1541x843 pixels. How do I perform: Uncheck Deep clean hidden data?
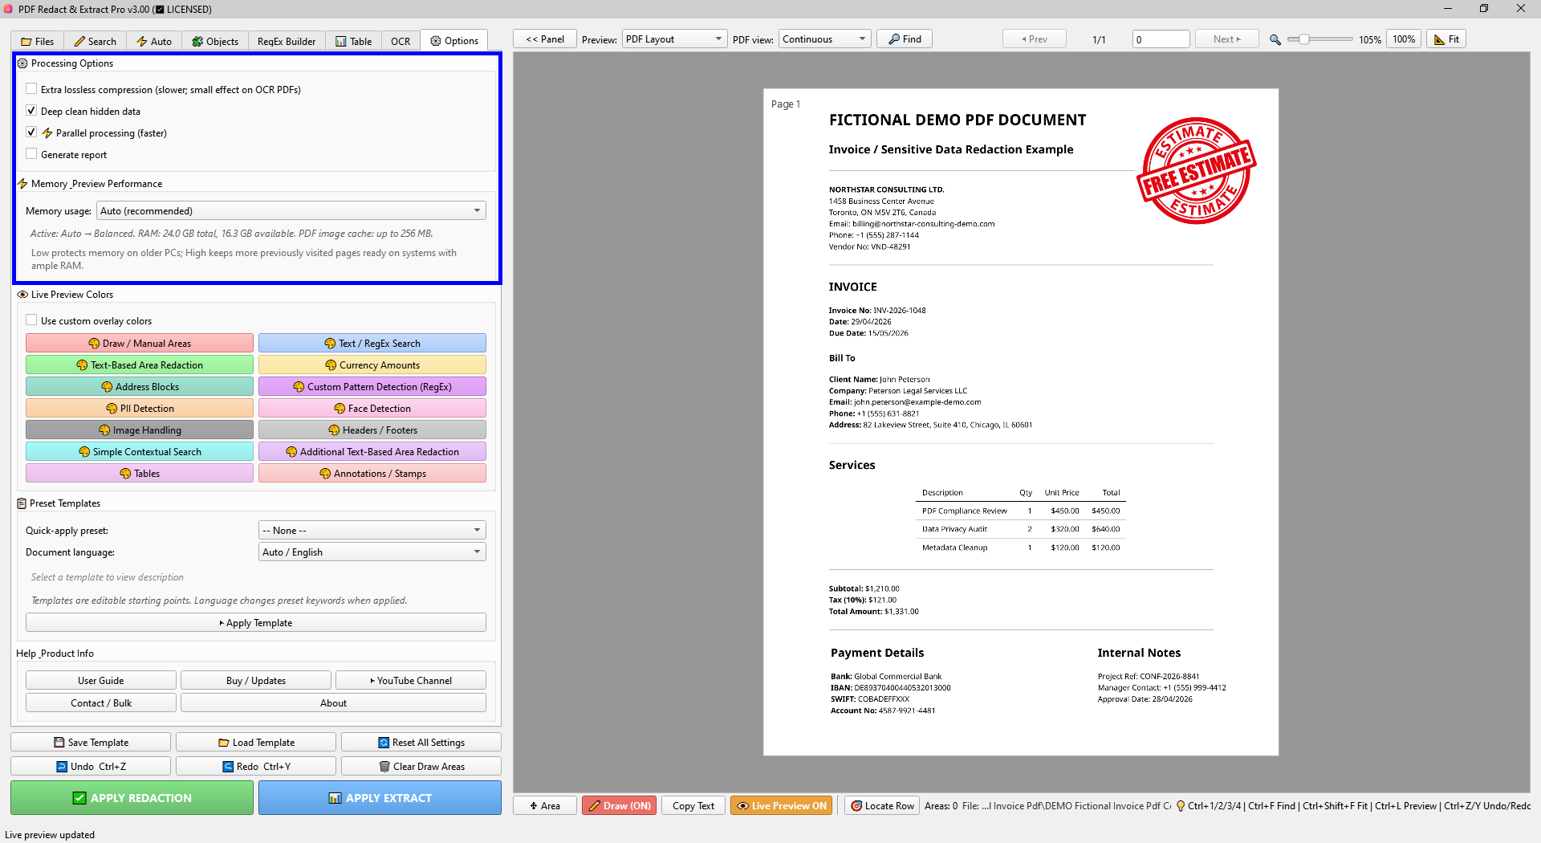click(31, 111)
